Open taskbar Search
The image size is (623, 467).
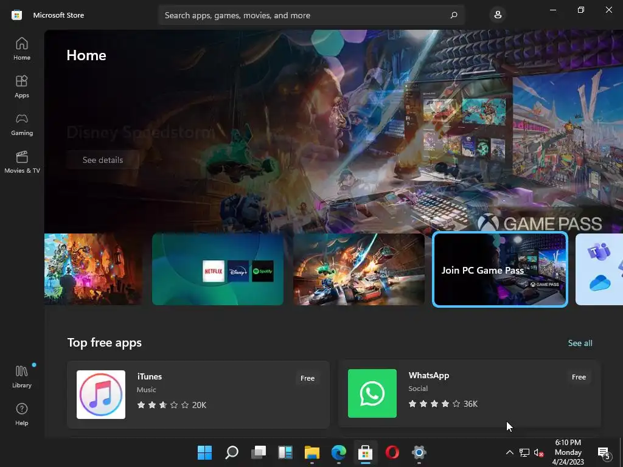(x=232, y=452)
